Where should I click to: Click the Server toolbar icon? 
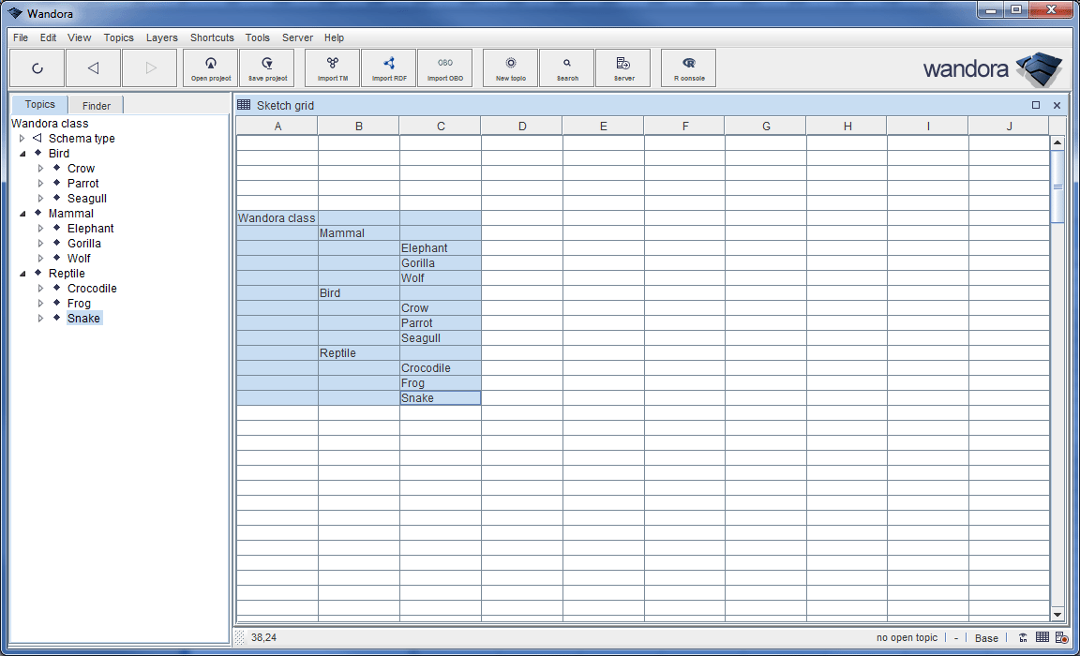(x=623, y=67)
